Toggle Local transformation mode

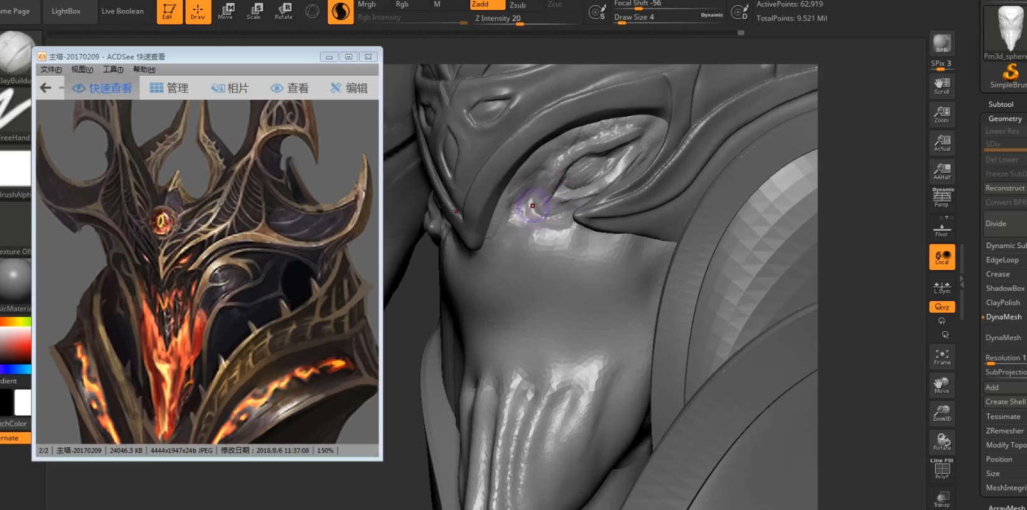tap(942, 257)
